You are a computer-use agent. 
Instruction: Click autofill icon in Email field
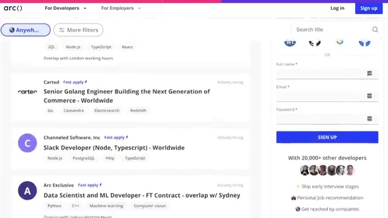point(369,96)
